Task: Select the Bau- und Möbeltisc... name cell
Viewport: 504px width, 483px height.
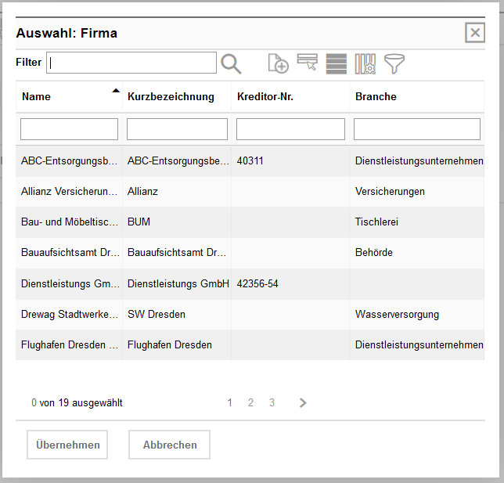Action: 69,222
